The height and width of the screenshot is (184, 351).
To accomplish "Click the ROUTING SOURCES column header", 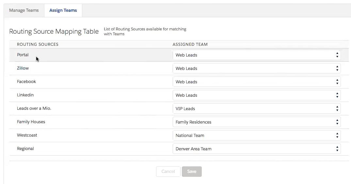I will click(38, 44).
